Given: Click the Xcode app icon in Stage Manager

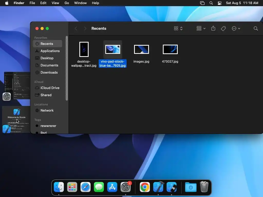Looking at the screenshot, I should (7, 129).
